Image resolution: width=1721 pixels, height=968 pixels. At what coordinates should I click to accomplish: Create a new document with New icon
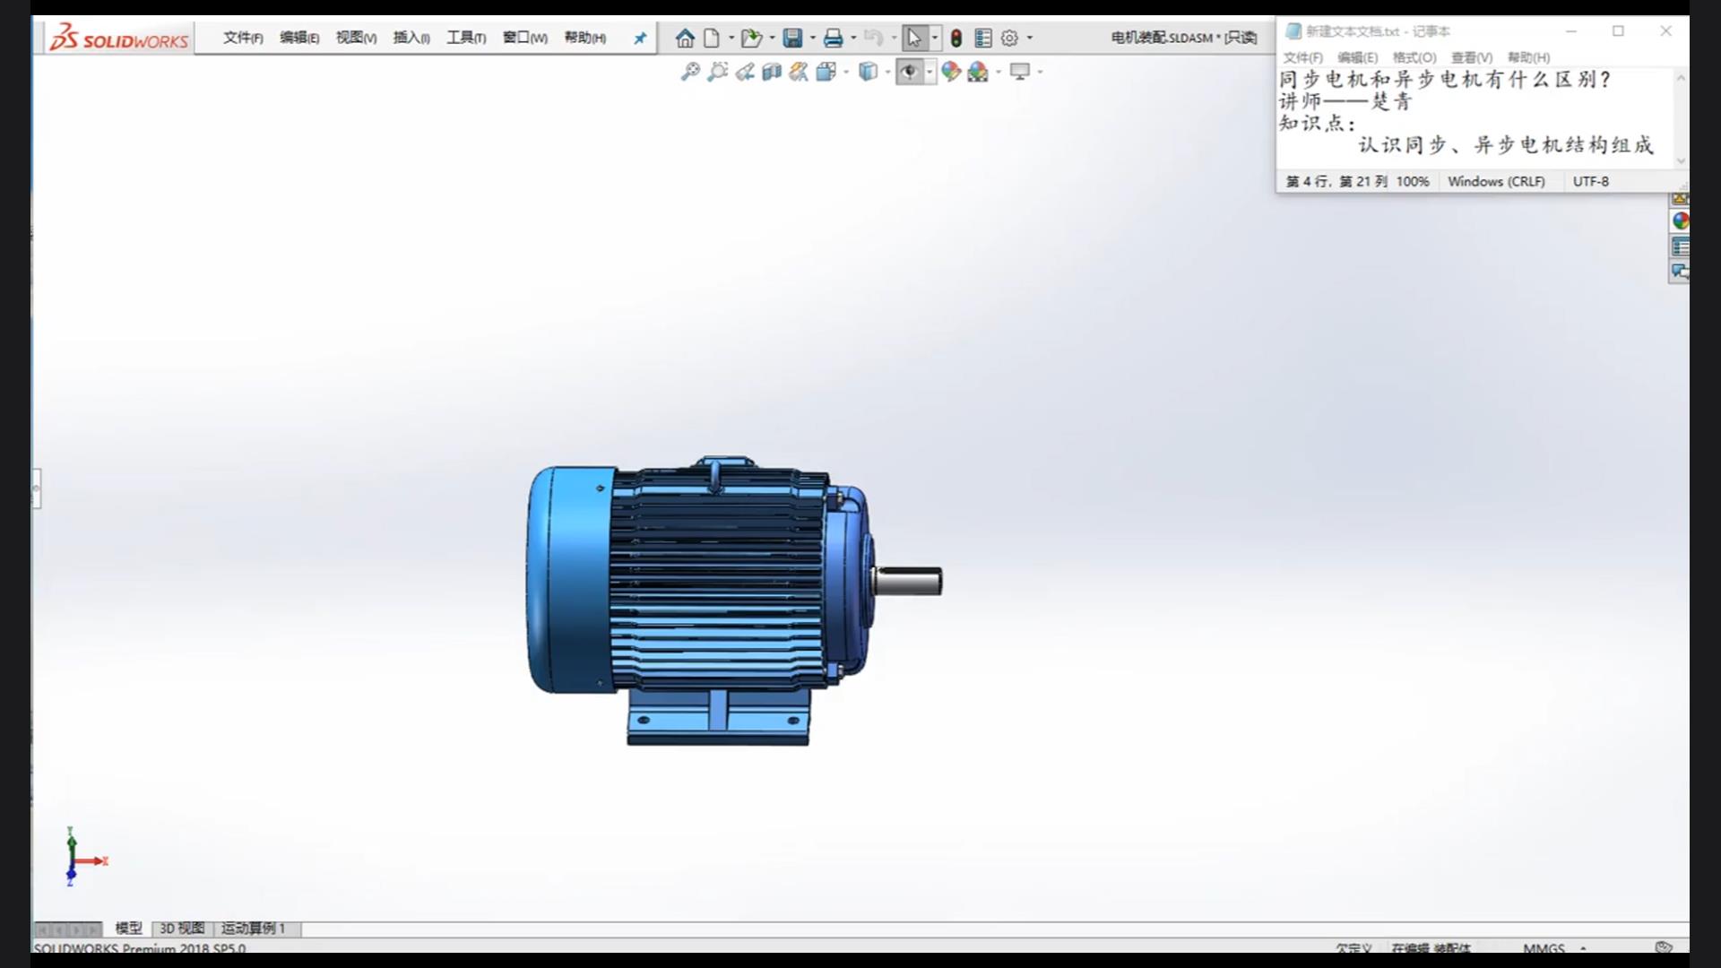coord(712,38)
